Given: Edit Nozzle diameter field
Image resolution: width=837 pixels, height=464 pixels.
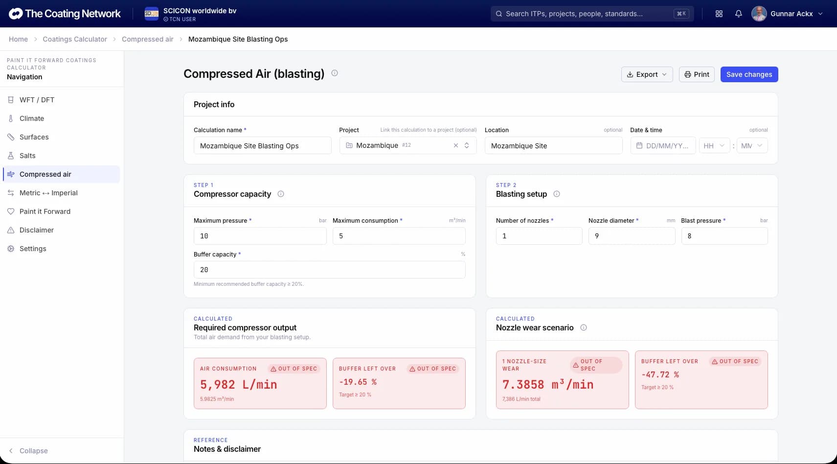Looking at the screenshot, I should click(x=632, y=236).
